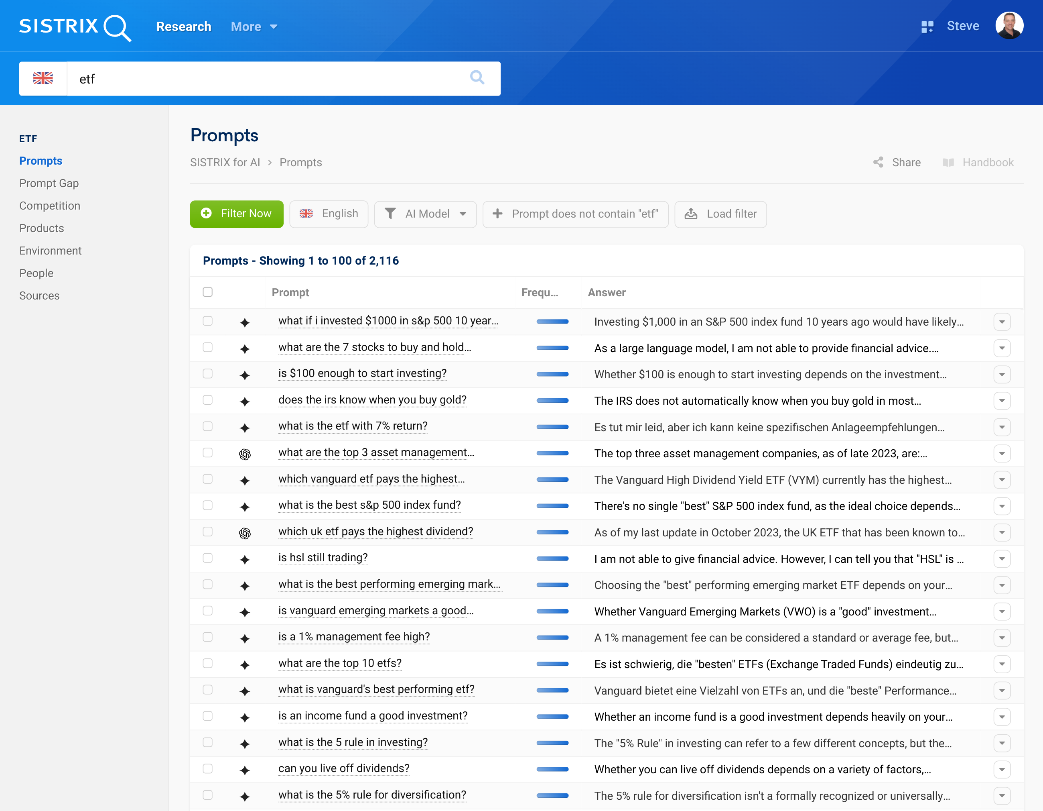Click the SISTRIX logo

tap(75, 27)
